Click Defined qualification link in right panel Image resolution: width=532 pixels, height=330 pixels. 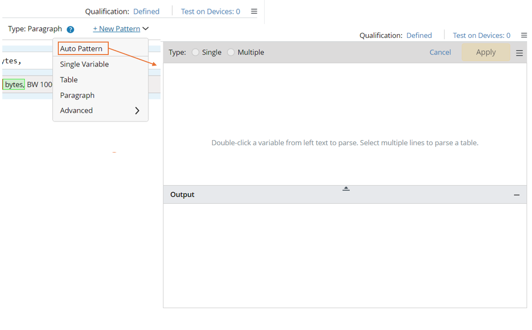point(419,36)
